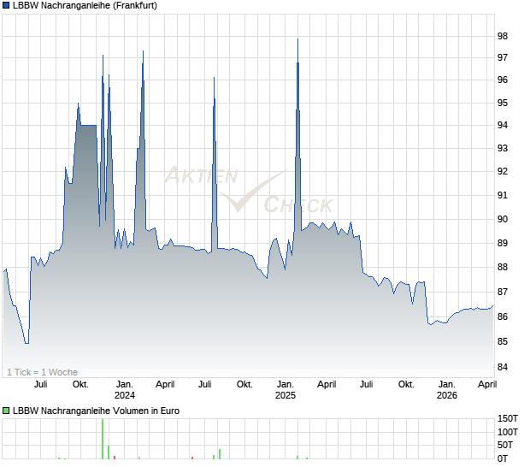Click the 150T volume axis label
The image size is (530, 467).
[508, 418]
